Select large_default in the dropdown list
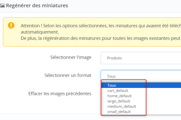The width and height of the screenshot is (181, 120). [119, 101]
